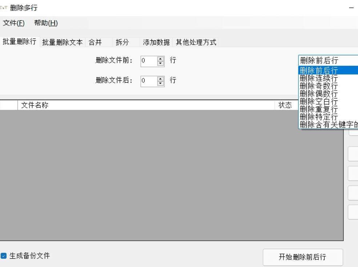
Task: Select 删除含有关键字 option
Action: pos(328,125)
